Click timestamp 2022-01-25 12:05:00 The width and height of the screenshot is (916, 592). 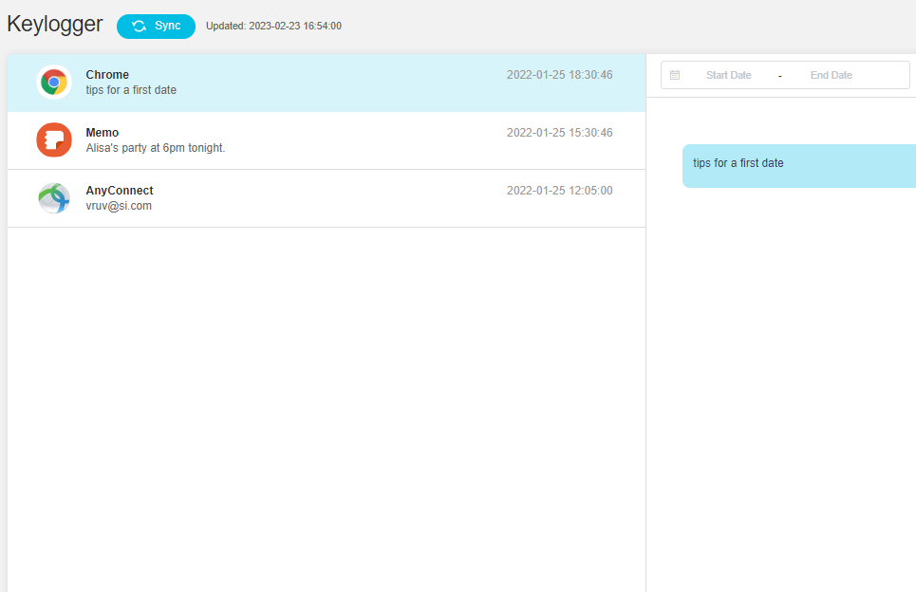(x=560, y=191)
